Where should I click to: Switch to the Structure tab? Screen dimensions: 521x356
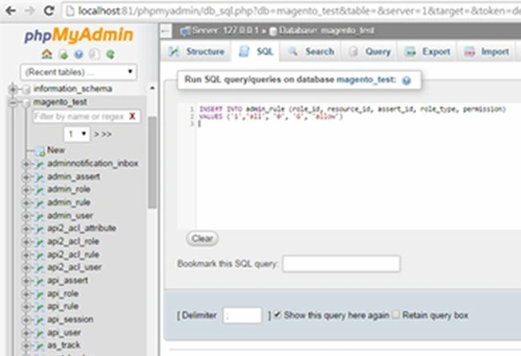[x=196, y=51]
